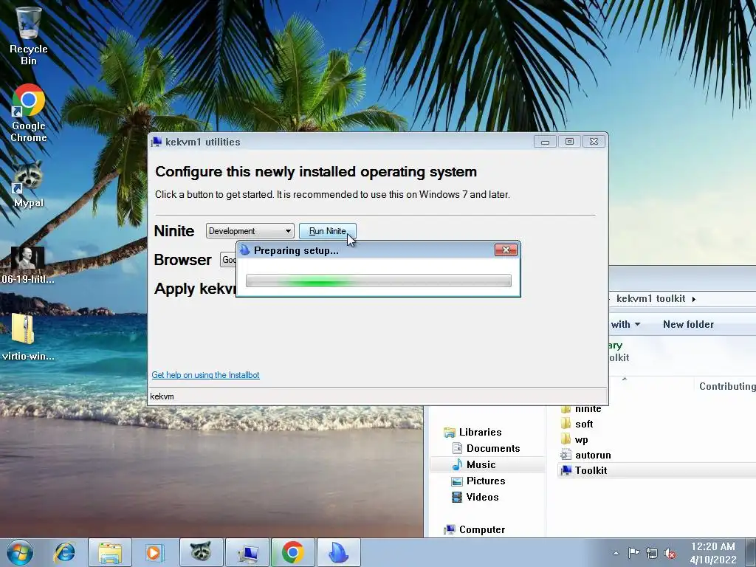The height and width of the screenshot is (567, 756).
Task: Click the Contributing column header in Explorer
Action: tap(726, 386)
